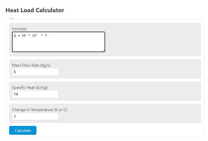Click the number 14 in Specific Heat
This screenshot has width=208, height=141.
16,94
